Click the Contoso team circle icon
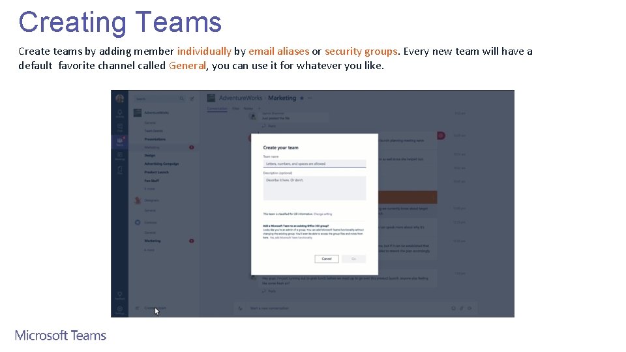The width and height of the screenshot is (626, 352). point(138,222)
